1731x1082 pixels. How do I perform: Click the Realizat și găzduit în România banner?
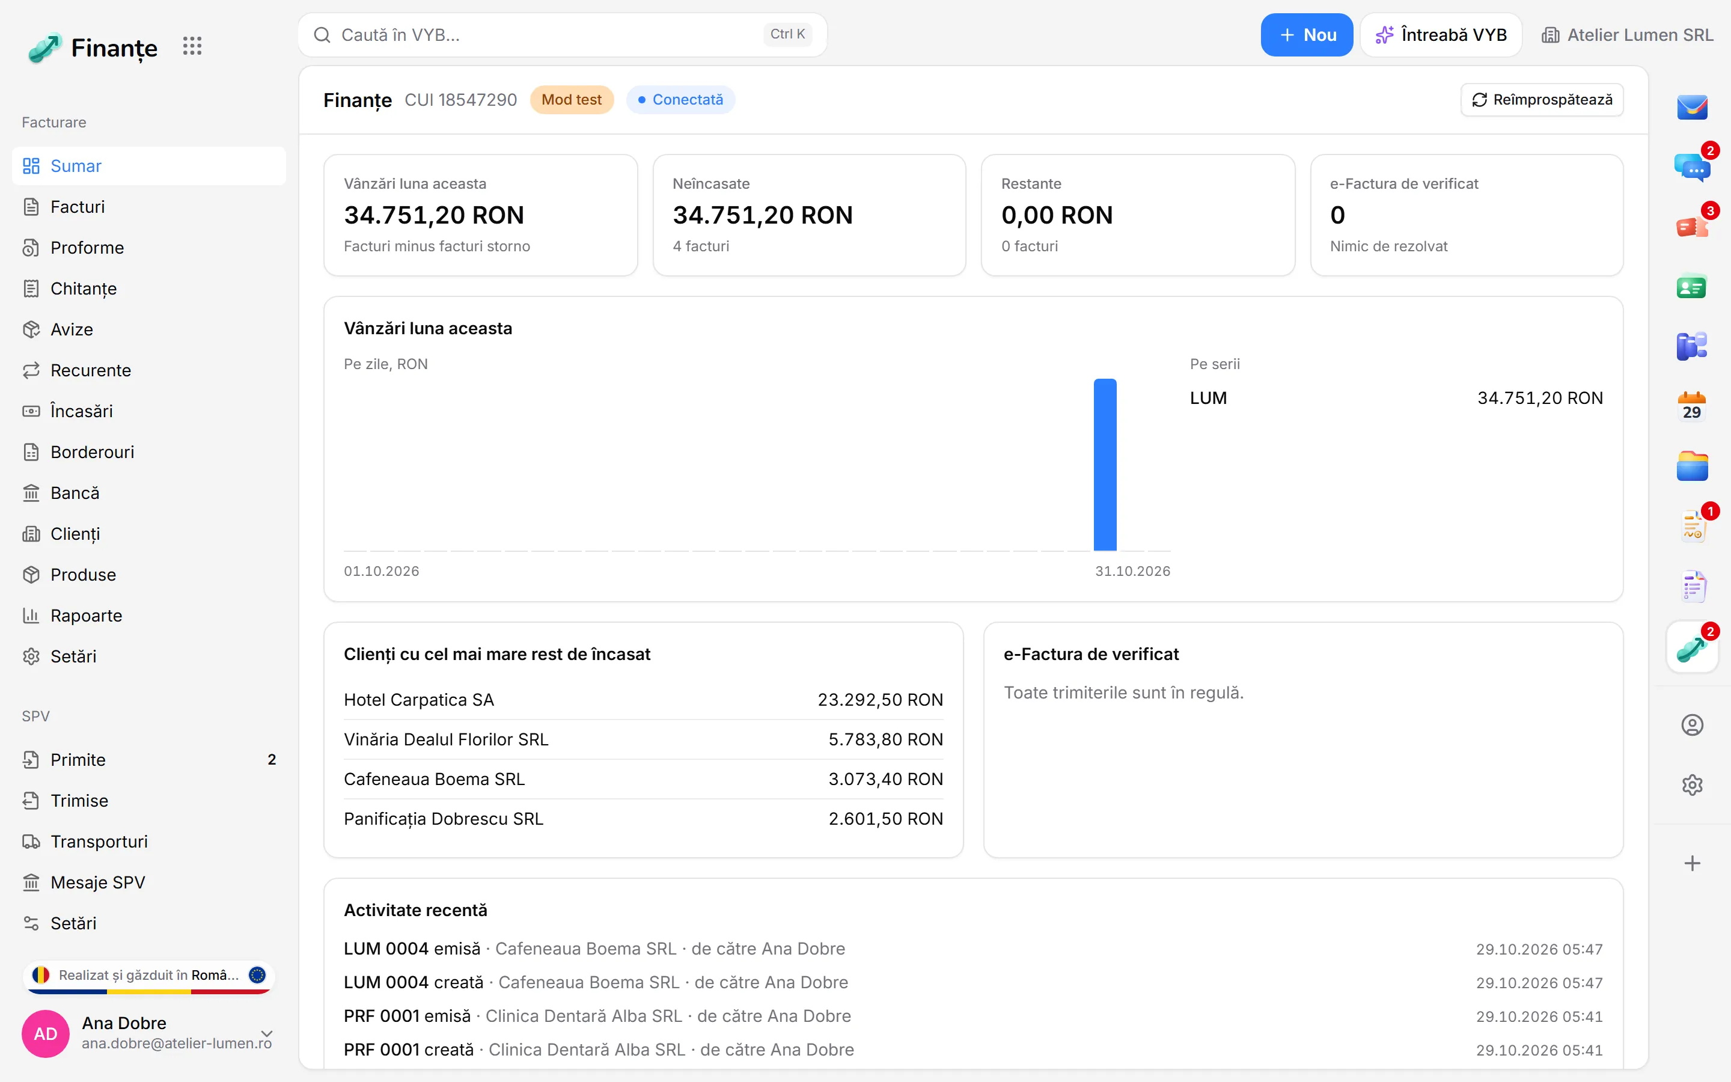[x=149, y=976]
